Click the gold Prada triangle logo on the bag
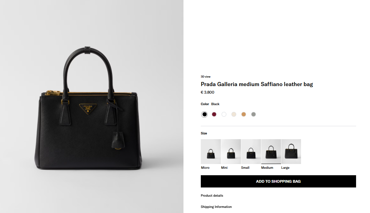The image size is (370, 213). 88,109
